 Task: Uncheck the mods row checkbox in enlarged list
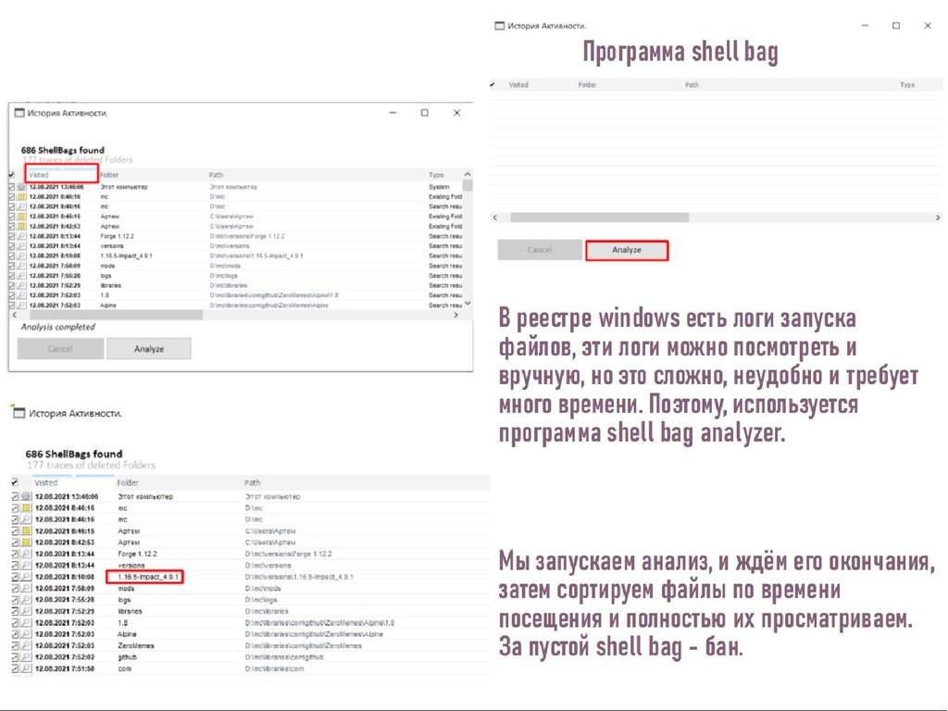pos(15,588)
